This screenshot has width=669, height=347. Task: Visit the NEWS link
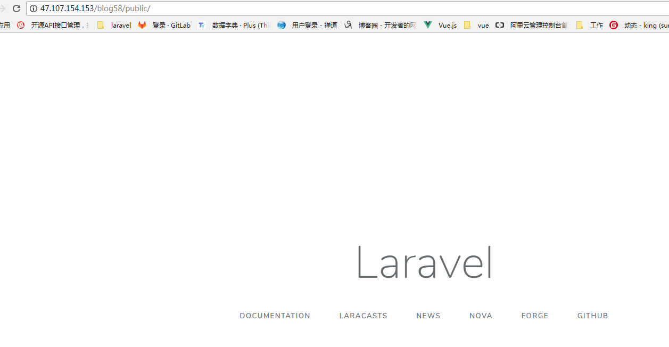pos(428,316)
